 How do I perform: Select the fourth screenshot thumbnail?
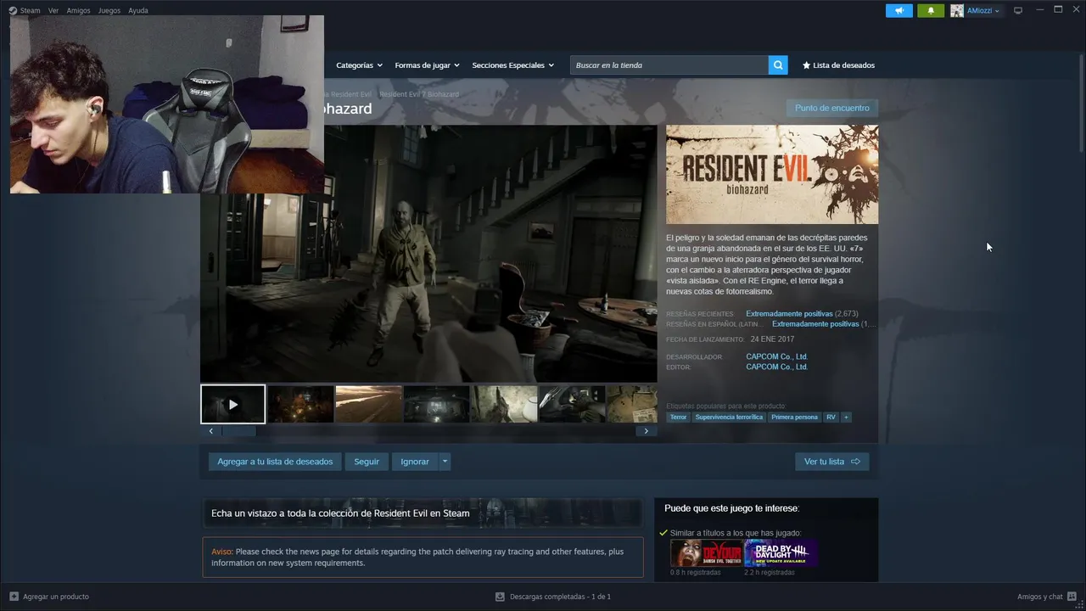(x=437, y=404)
